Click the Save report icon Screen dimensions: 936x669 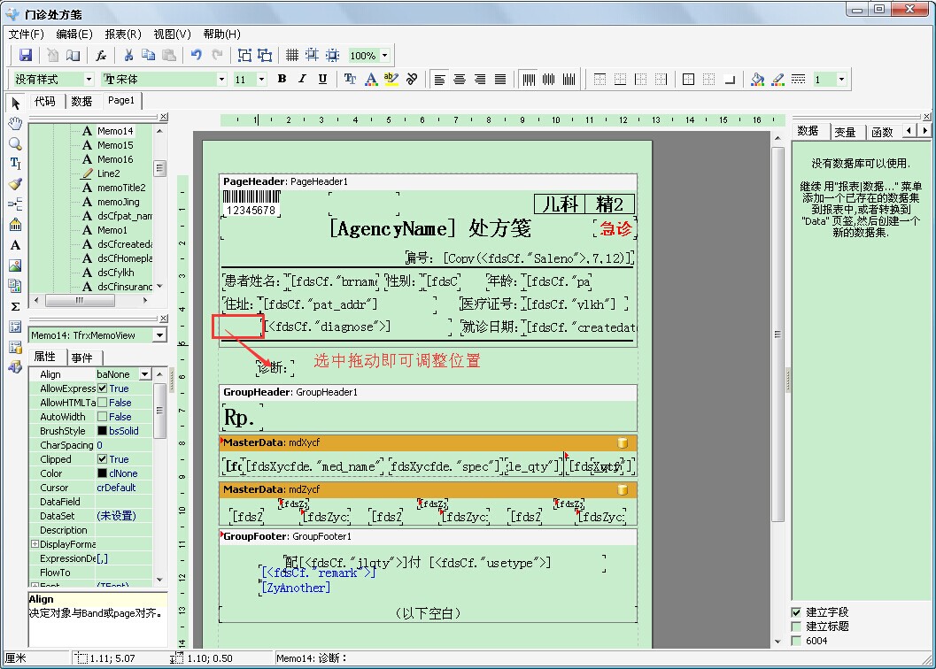tap(25, 56)
